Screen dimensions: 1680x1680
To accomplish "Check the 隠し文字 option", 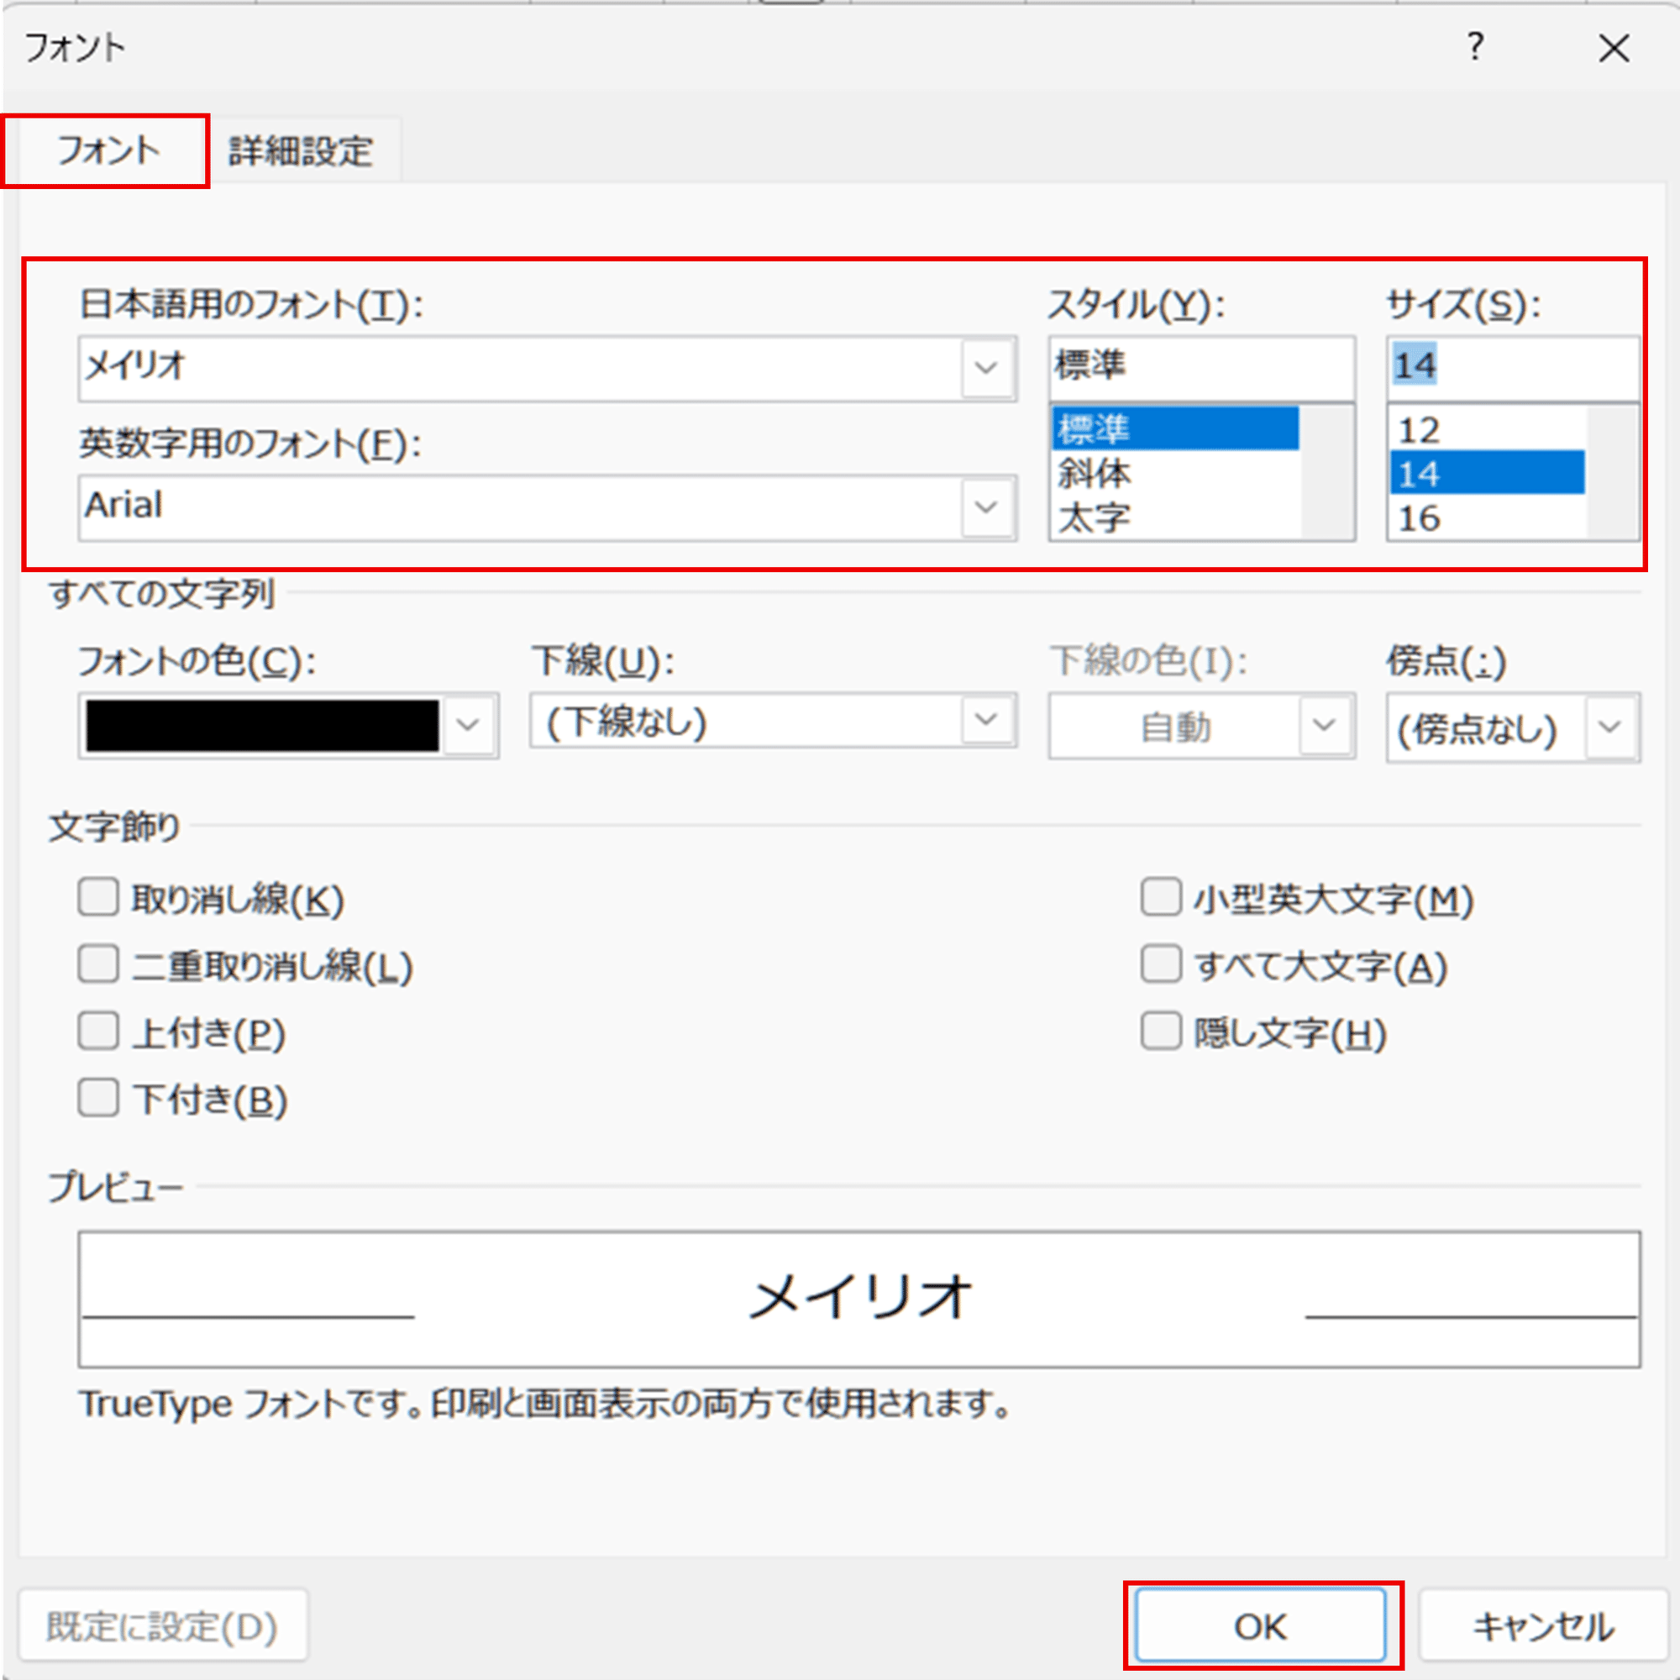I will 1162,1032.
